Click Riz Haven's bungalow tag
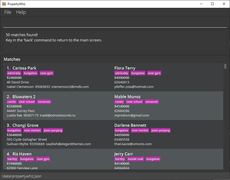 pos(27,159)
